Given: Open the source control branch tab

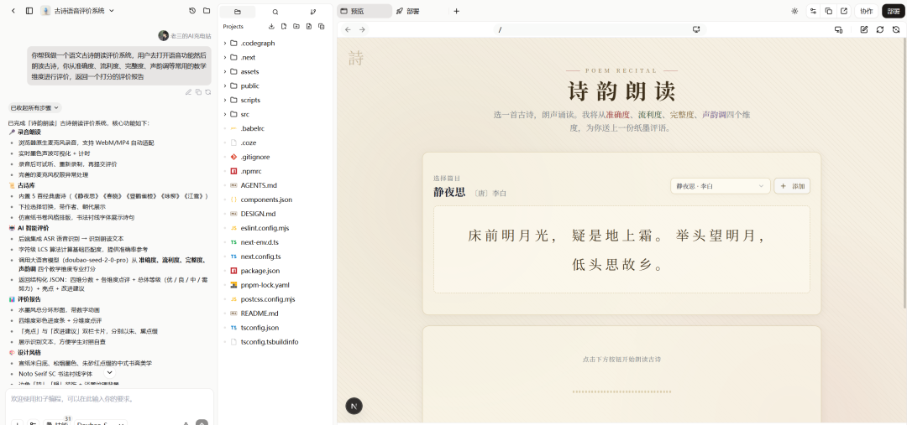Looking at the screenshot, I should point(313,12).
